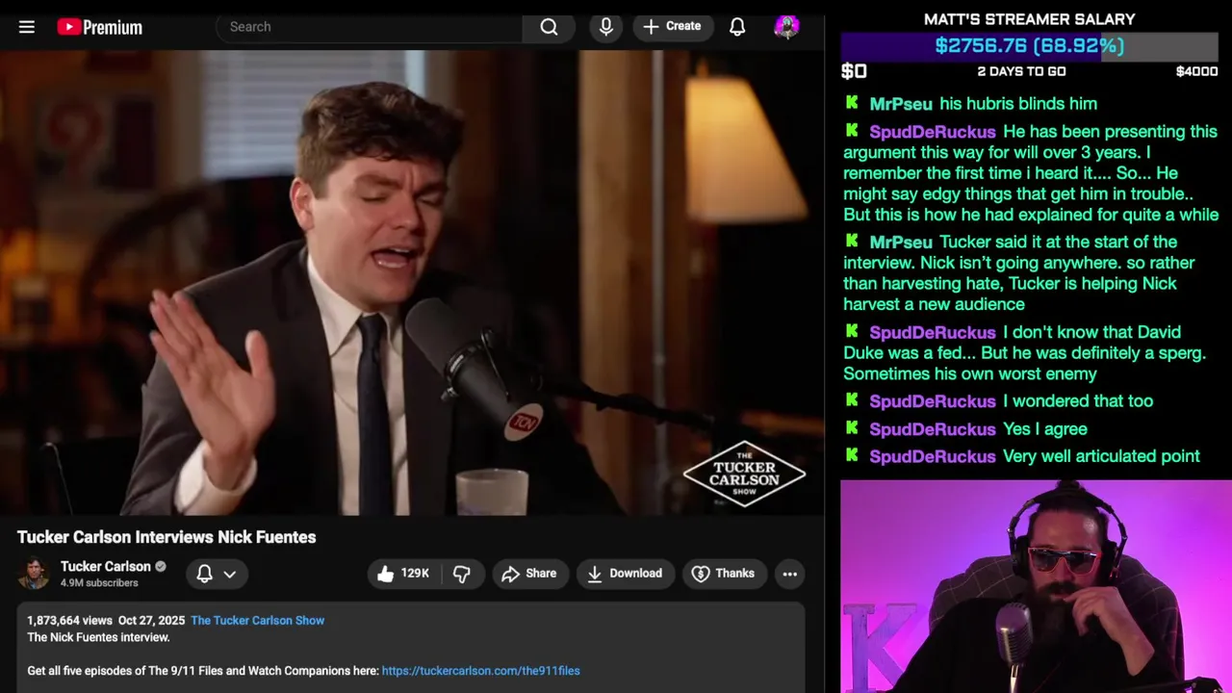Open Tucker Carlson channel avatar
The width and height of the screenshot is (1232, 693).
coord(35,574)
